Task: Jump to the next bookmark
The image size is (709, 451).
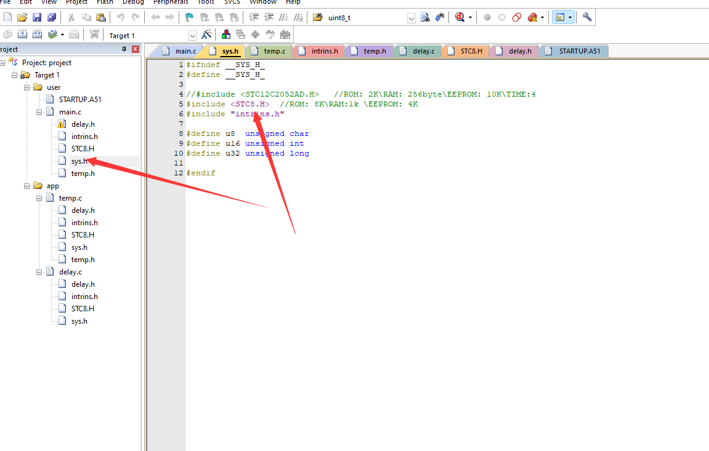Action: coord(219,17)
